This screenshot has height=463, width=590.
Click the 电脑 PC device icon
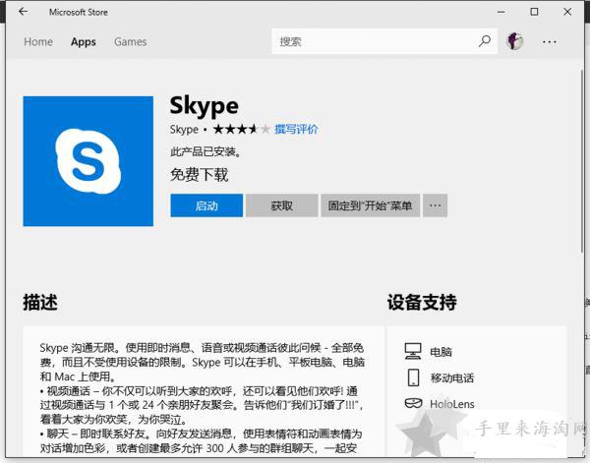413,351
